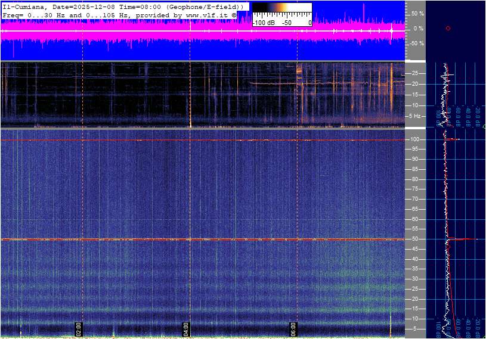The image size is (486, 339).
Task: Click the 50 Hz spike in spectrum graph
Action: (x=468, y=239)
